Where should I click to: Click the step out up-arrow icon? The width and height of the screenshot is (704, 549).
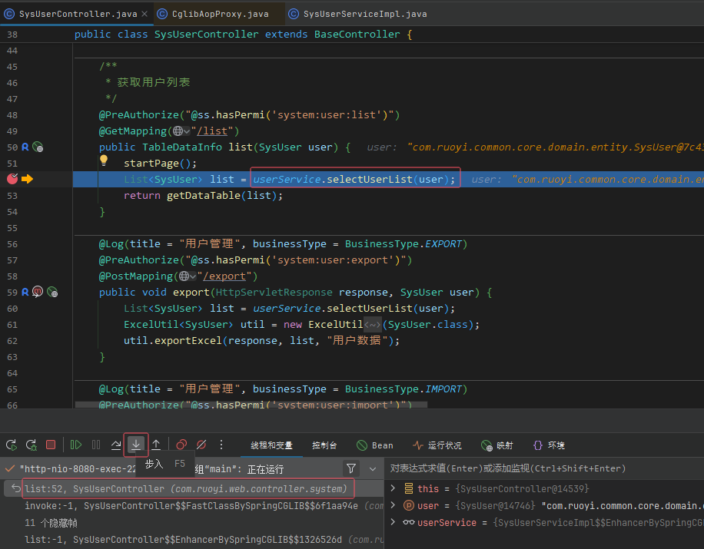click(x=156, y=445)
